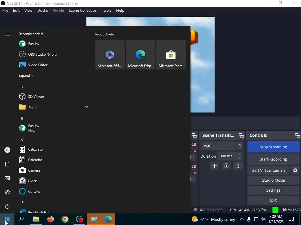Open the Docks menu in OBS
This screenshot has height=225, width=301.
[43, 10]
